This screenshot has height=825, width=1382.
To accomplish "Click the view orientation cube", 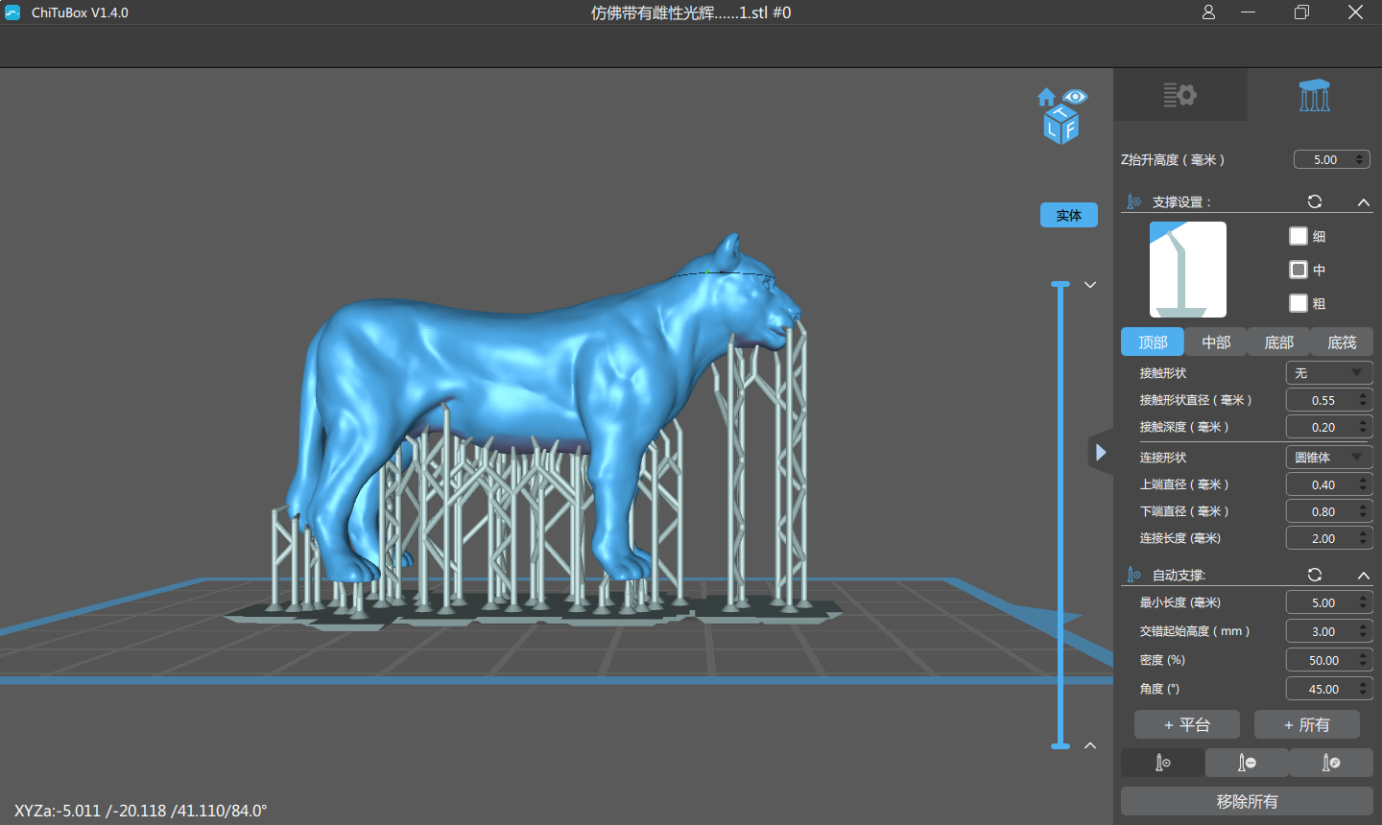I will (x=1061, y=125).
